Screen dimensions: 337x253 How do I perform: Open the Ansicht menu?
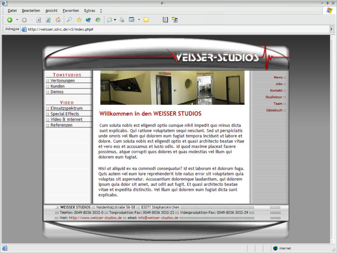(51, 10)
